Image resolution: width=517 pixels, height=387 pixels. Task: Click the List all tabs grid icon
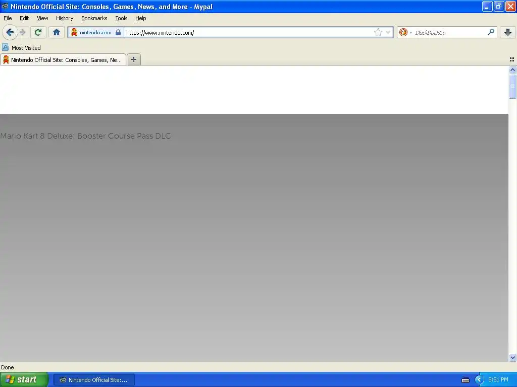(512, 59)
